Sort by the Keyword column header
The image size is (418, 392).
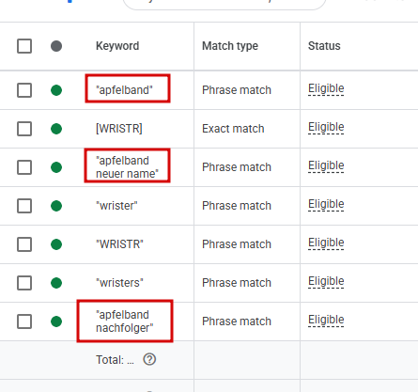coord(117,46)
